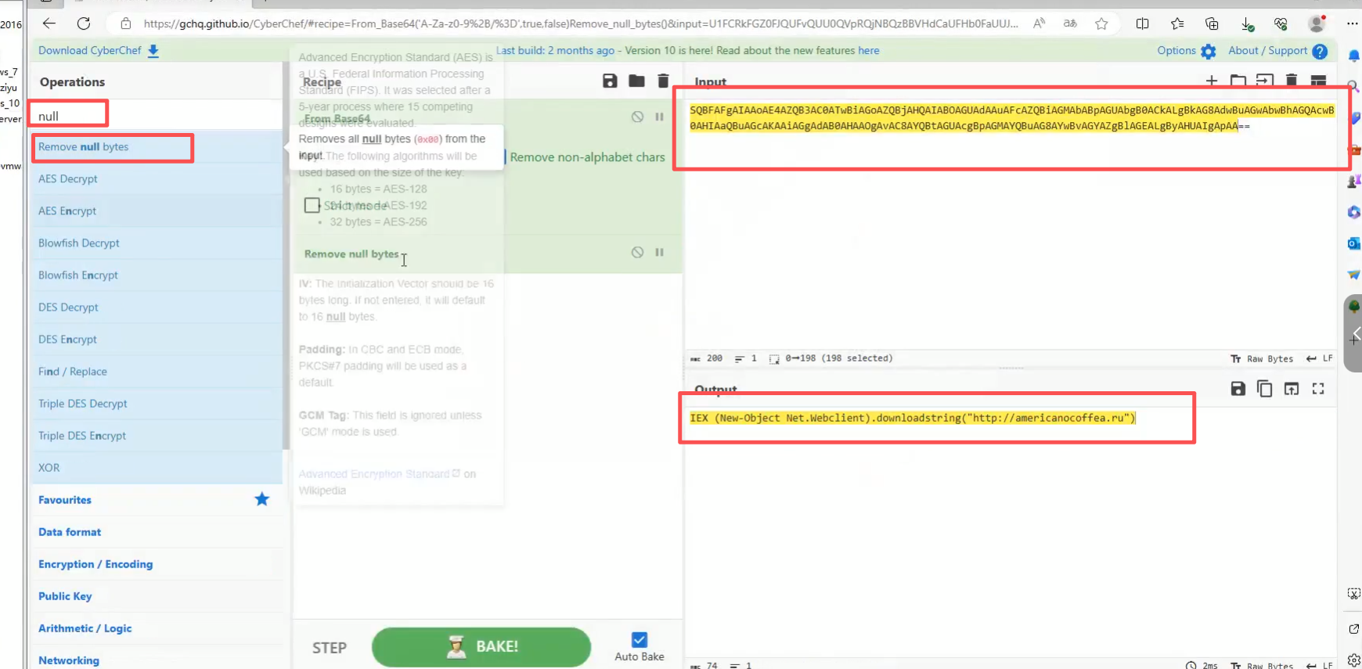Open the Options settings

[1186, 51]
